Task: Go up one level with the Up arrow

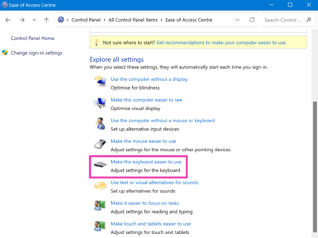Action: [x=46, y=20]
